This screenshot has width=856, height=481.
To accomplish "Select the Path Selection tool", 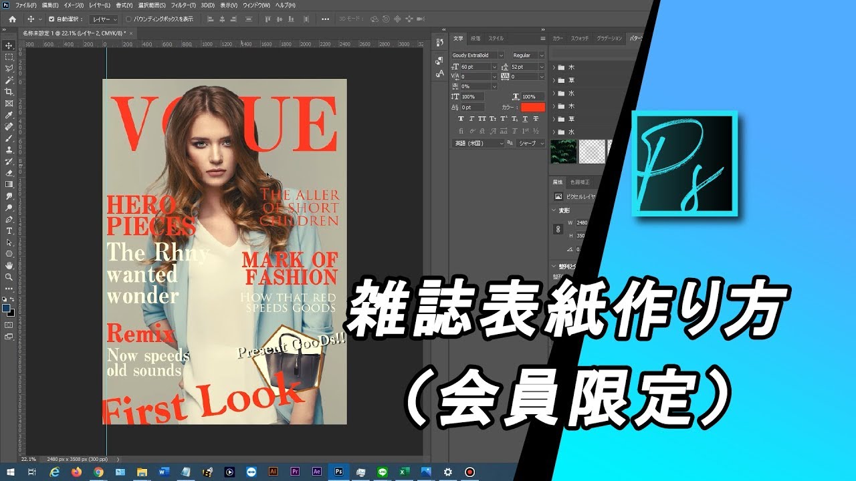I will tap(9, 243).
